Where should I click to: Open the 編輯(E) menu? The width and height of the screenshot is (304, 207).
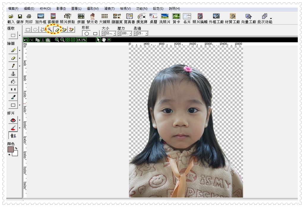(29, 9)
